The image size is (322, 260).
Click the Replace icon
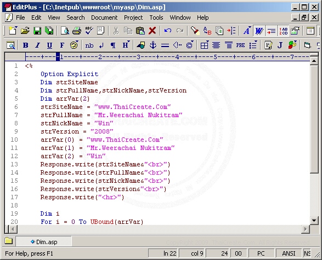coord(207,31)
